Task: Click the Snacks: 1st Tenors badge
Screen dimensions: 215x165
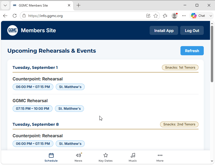Action: (x=180, y=67)
